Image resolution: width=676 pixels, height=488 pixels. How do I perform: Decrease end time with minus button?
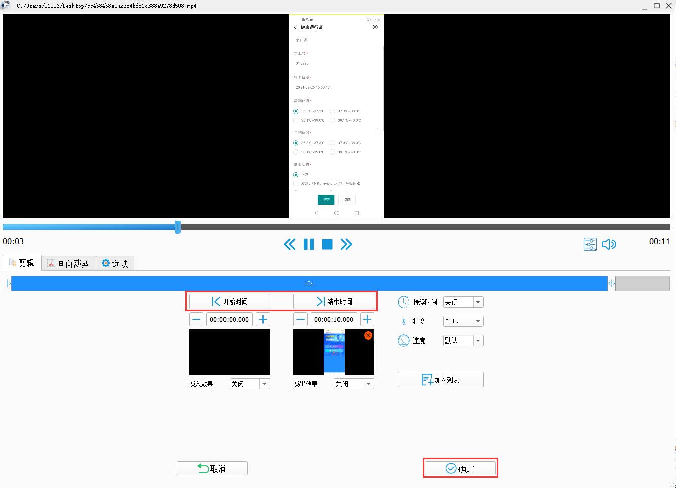301,319
